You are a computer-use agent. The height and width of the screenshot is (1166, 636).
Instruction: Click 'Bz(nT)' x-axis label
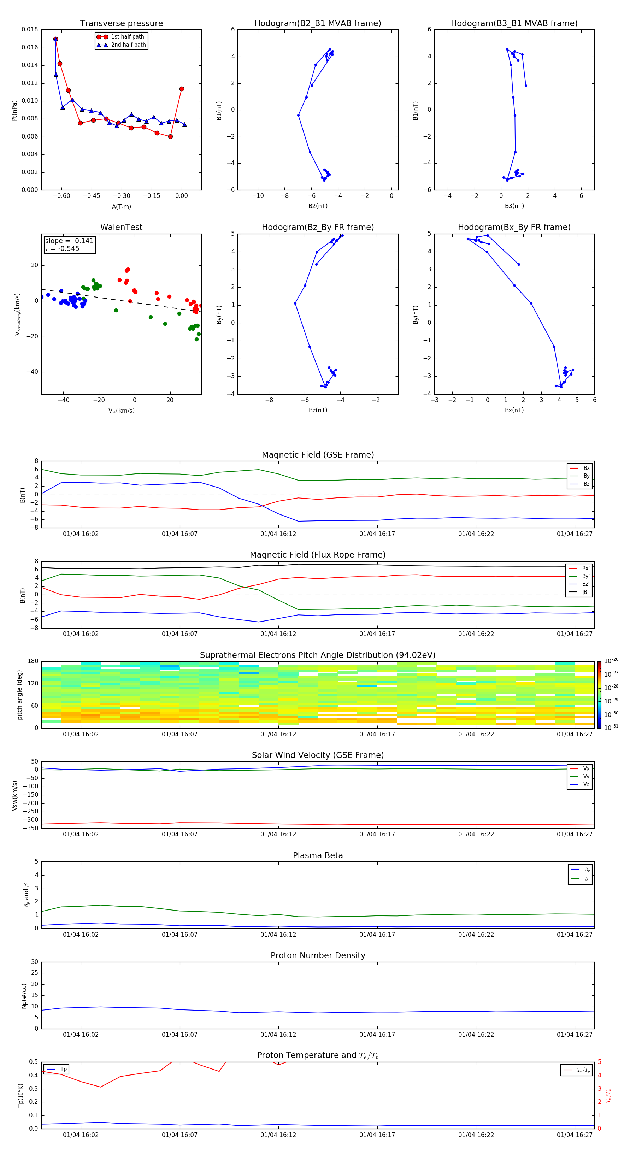(x=318, y=410)
